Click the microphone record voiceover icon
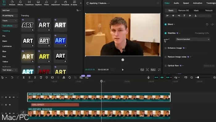 pyautogui.click(x=148, y=77)
